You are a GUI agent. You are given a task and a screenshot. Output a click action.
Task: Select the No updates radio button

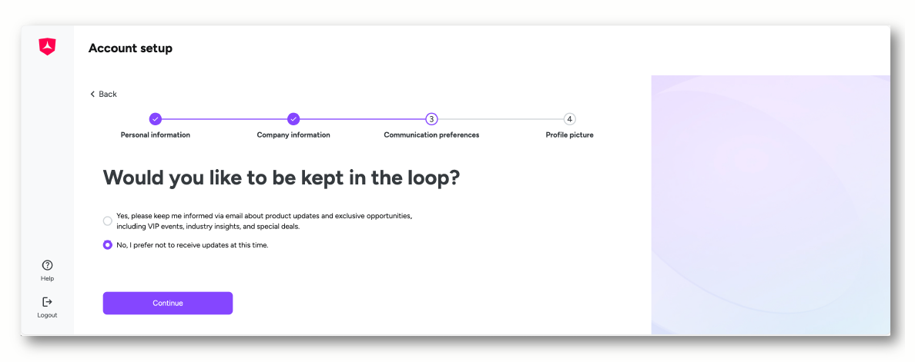[x=107, y=245]
